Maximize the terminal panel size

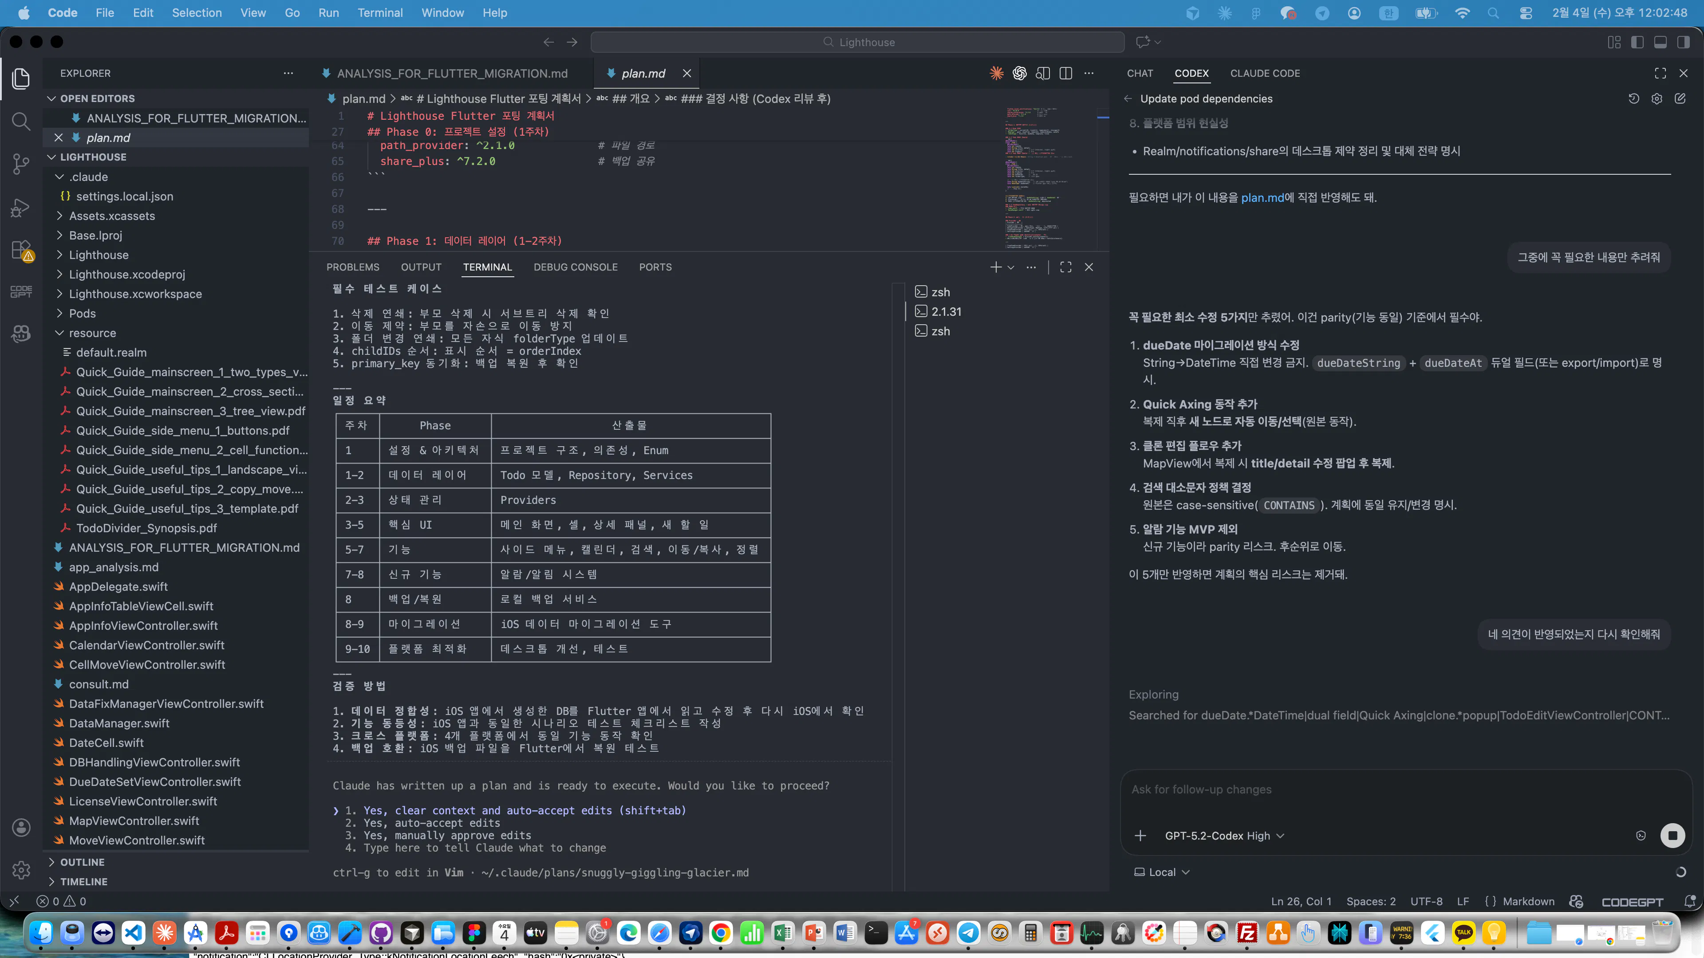pyautogui.click(x=1065, y=267)
